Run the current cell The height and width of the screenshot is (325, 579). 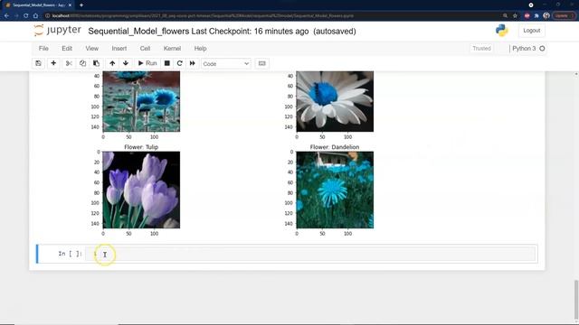(x=147, y=63)
